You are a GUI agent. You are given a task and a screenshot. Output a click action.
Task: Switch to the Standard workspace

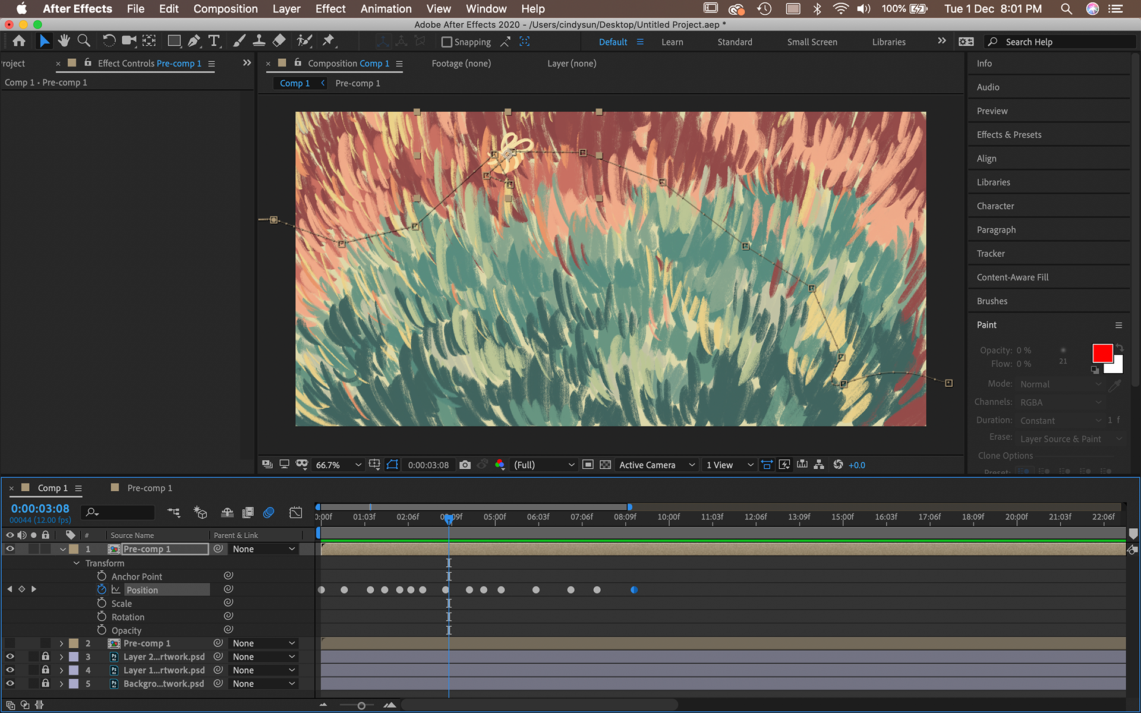735,42
